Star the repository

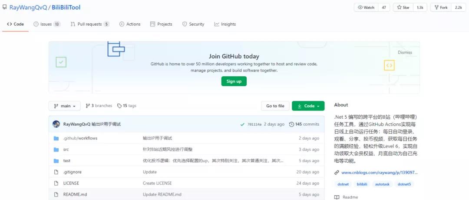pyautogui.click(x=403, y=7)
